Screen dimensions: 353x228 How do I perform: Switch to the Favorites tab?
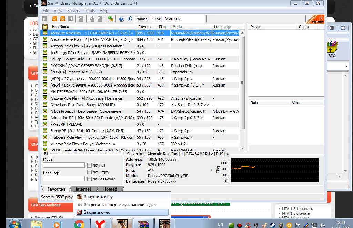(x=56, y=189)
